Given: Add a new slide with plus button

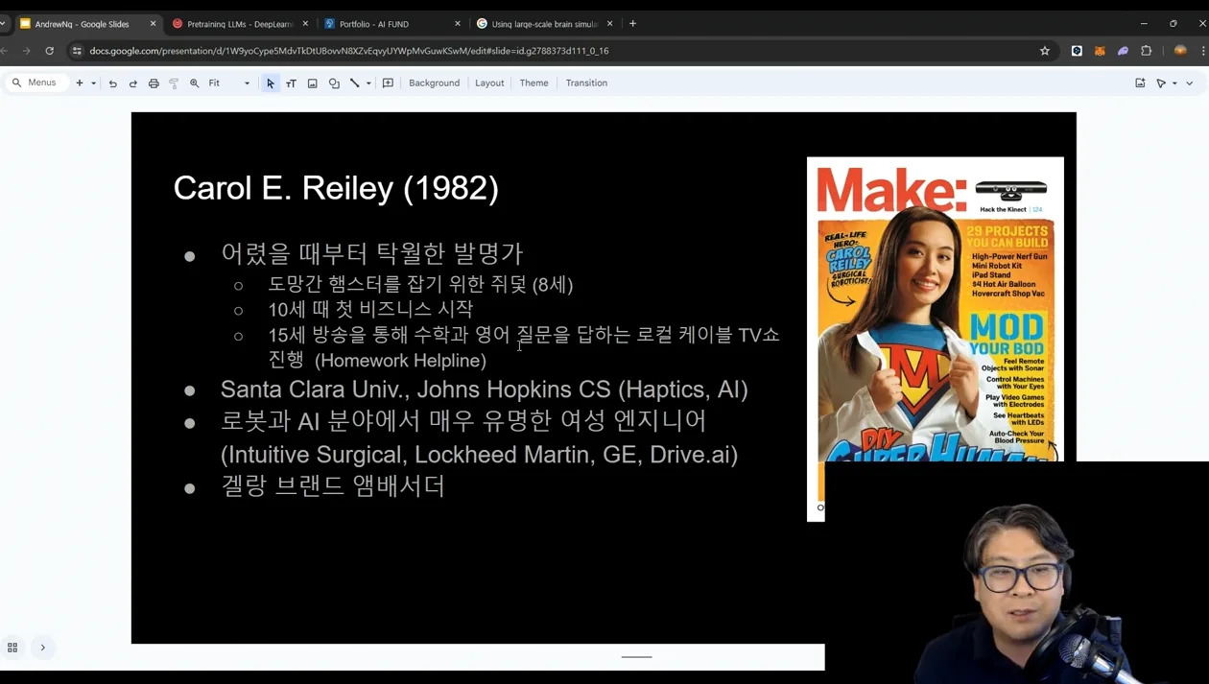Looking at the screenshot, I should (80, 83).
